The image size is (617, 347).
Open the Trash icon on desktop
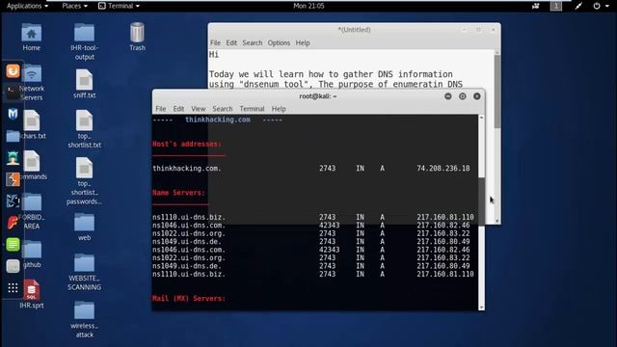point(137,37)
